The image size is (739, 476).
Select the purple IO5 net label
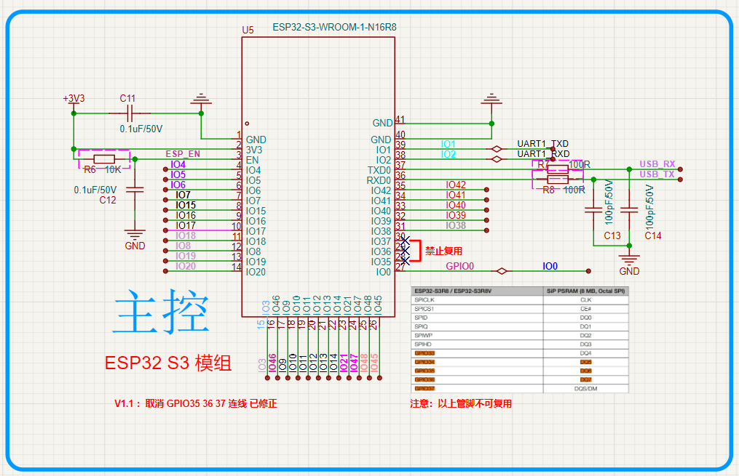(x=178, y=174)
